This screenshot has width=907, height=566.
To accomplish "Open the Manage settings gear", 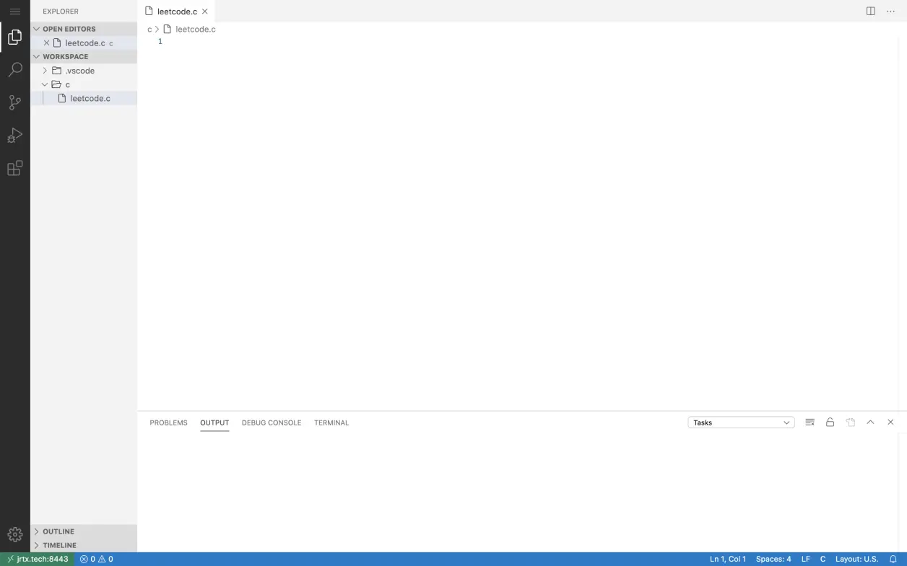I will point(14,534).
